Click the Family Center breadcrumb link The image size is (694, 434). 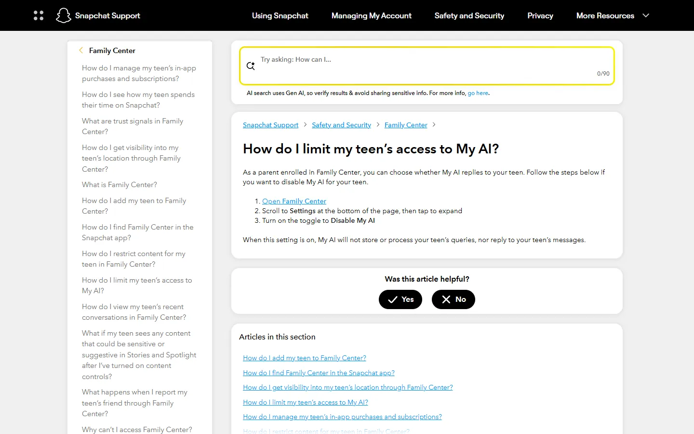tap(406, 125)
